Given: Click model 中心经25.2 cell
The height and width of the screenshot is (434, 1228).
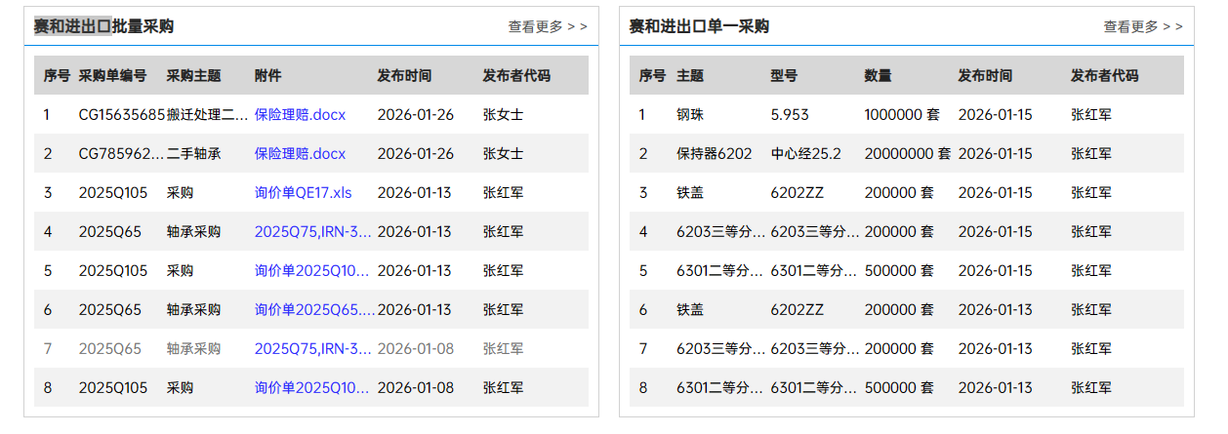Looking at the screenshot, I should coord(805,153).
